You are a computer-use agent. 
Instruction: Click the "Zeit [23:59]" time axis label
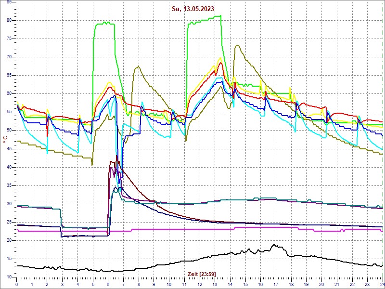point(202,274)
